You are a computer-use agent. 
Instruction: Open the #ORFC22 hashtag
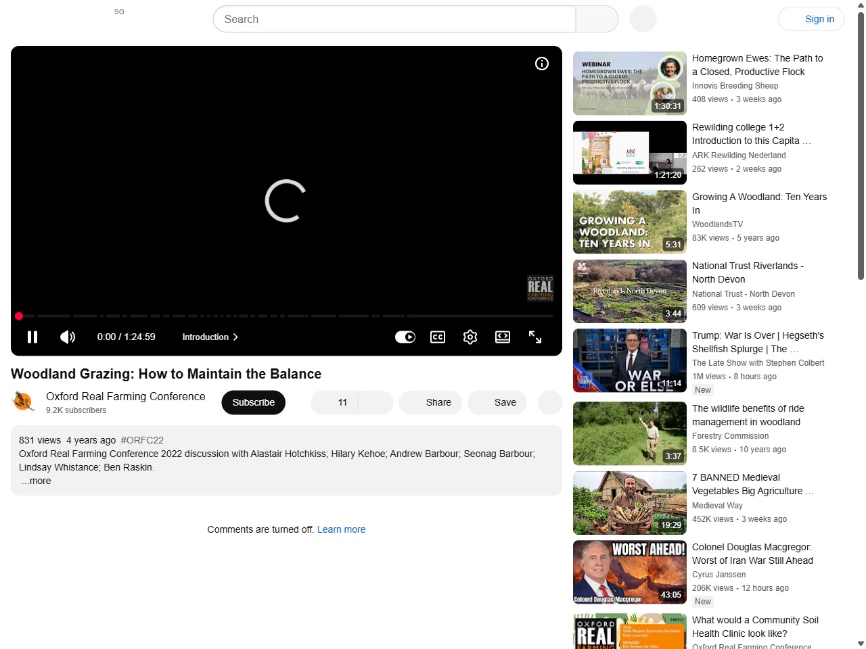[142, 440]
